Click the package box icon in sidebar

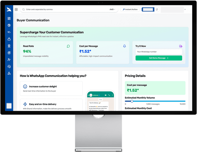[9, 26]
